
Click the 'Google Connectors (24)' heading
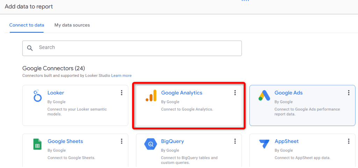tap(53, 68)
